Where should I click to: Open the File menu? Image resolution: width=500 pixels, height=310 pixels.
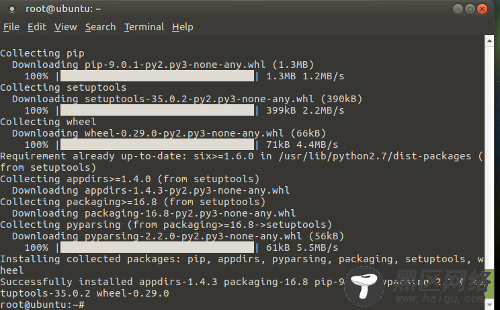click(x=11, y=27)
